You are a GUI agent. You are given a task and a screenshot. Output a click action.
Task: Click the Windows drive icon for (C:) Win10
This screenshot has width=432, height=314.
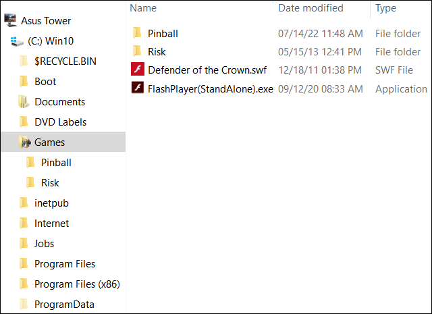coord(17,41)
